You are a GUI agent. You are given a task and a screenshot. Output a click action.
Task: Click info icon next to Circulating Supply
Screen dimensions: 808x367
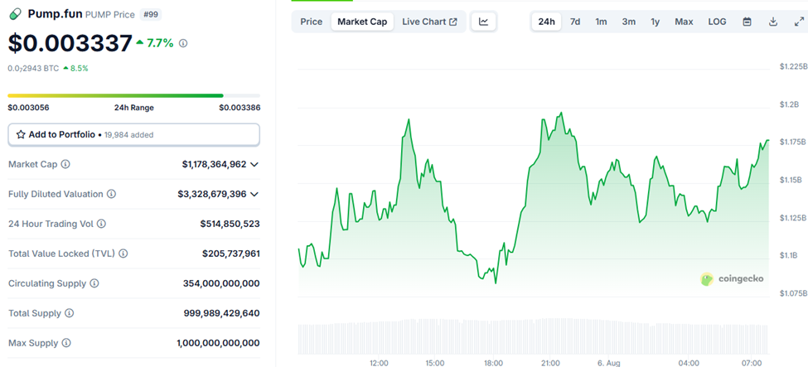pyautogui.click(x=94, y=283)
